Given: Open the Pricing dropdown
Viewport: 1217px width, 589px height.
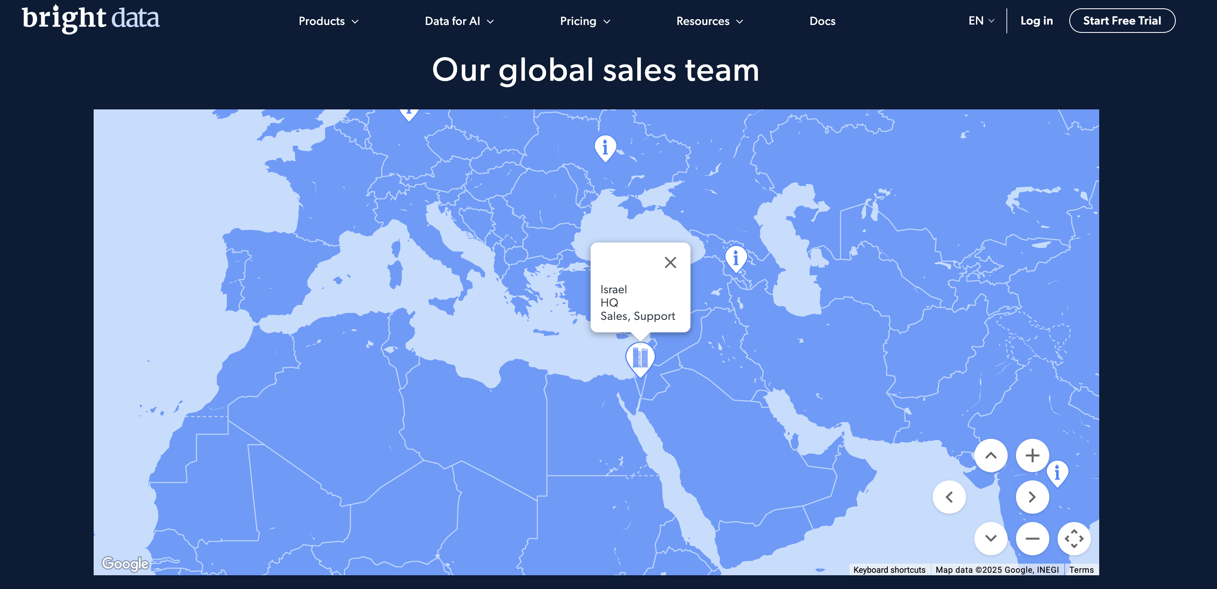Looking at the screenshot, I should tap(585, 21).
